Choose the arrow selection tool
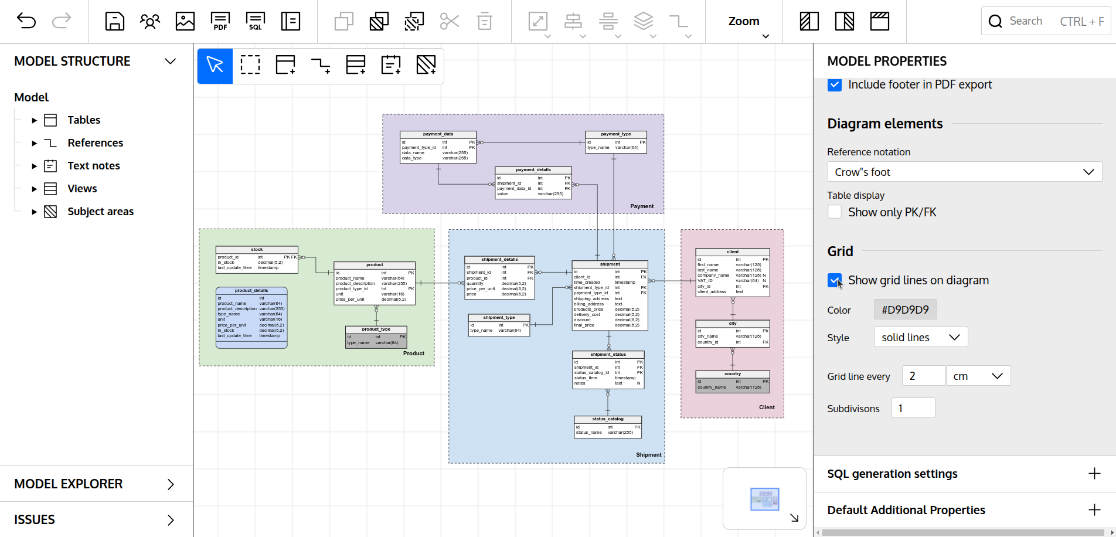The height and width of the screenshot is (537, 1116). click(x=215, y=65)
